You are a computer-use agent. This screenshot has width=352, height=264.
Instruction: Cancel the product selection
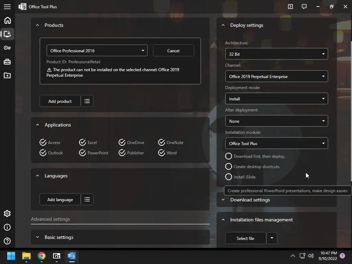(173, 51)
